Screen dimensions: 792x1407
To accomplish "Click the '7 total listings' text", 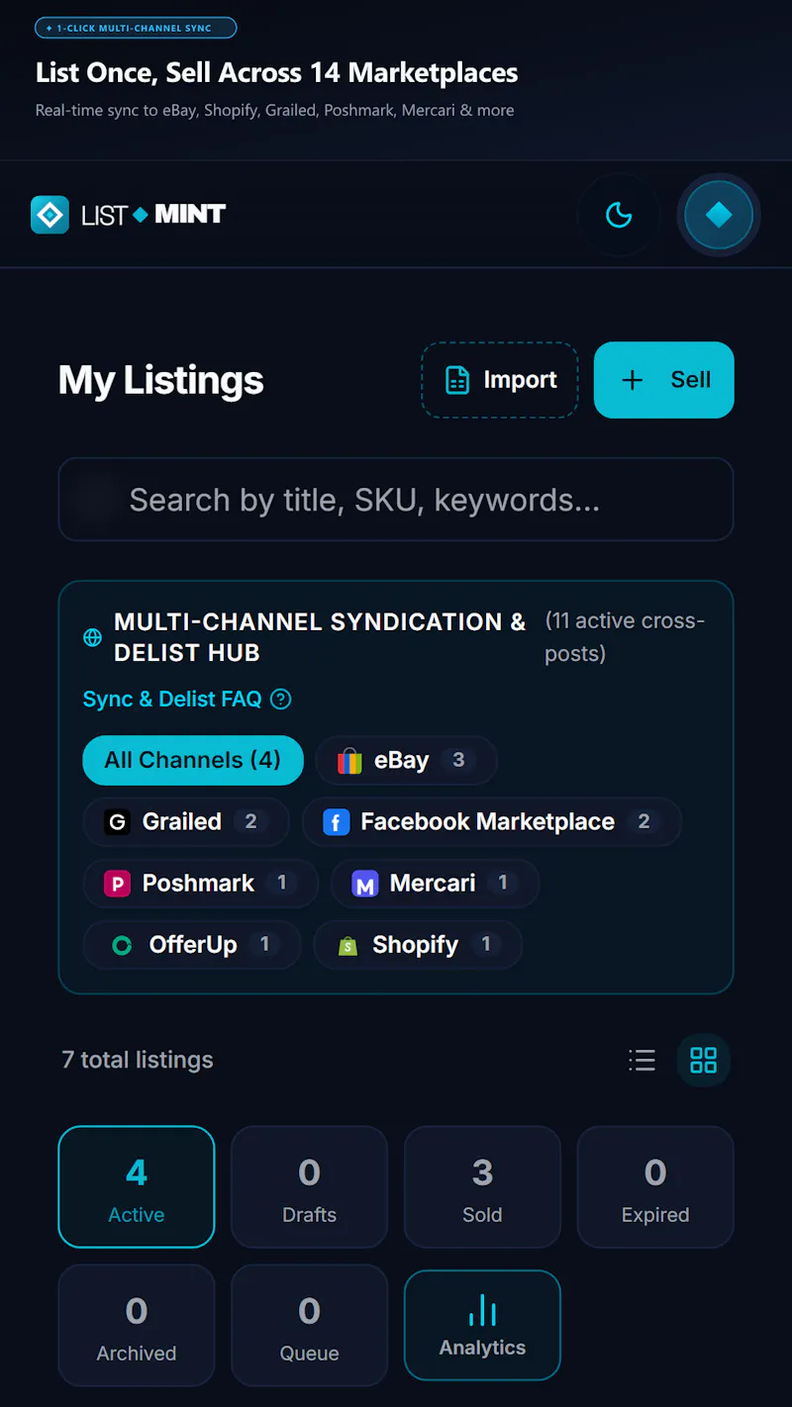I will [x=138, y=1060].
